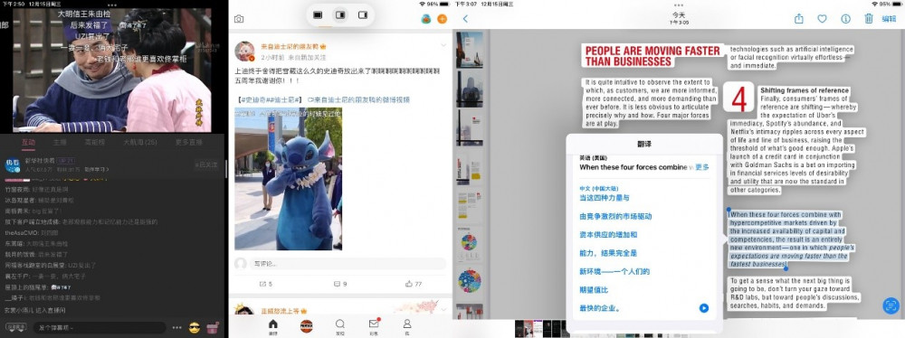
Task: Open the Weibo profile tab
Action: pos(407,326)
